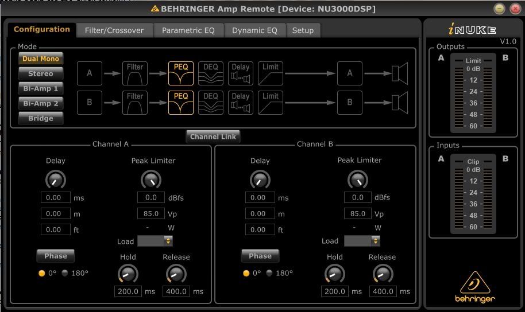
Task: Click the Channel A Hold knob
Action: [128, 274]
